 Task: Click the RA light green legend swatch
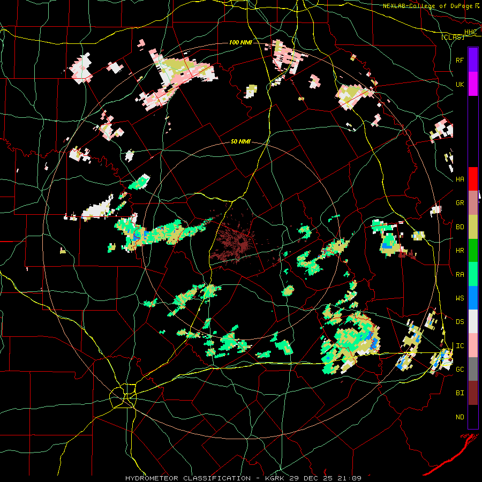(x=473, y=274)
